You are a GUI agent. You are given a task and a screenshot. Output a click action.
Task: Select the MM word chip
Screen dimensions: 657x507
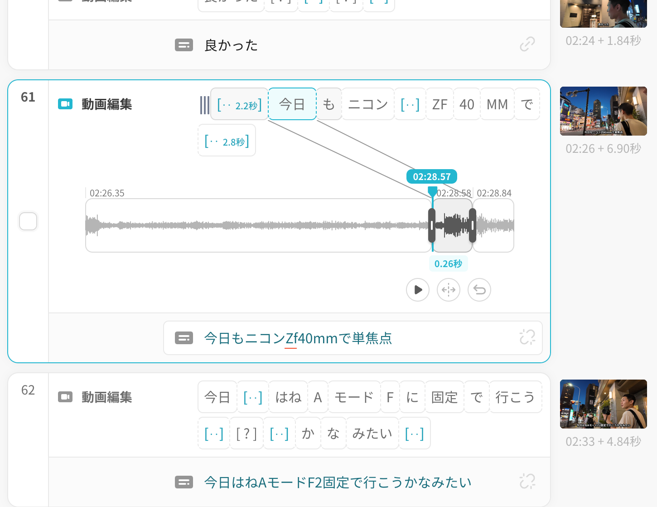(497, 104)
